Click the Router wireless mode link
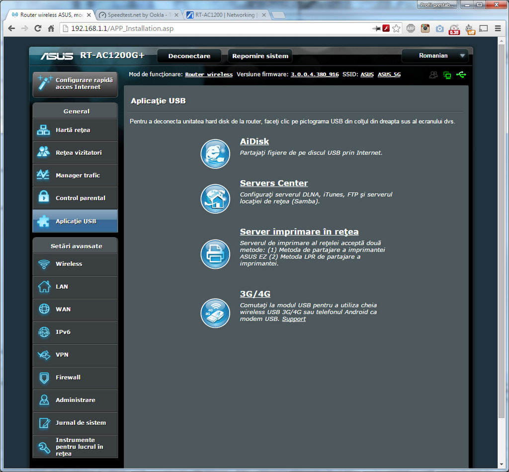The width and height of the screenshot is (509, 472). [x=209, y=75]
